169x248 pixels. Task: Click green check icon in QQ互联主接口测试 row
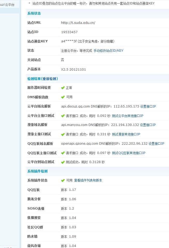point(63,153)
